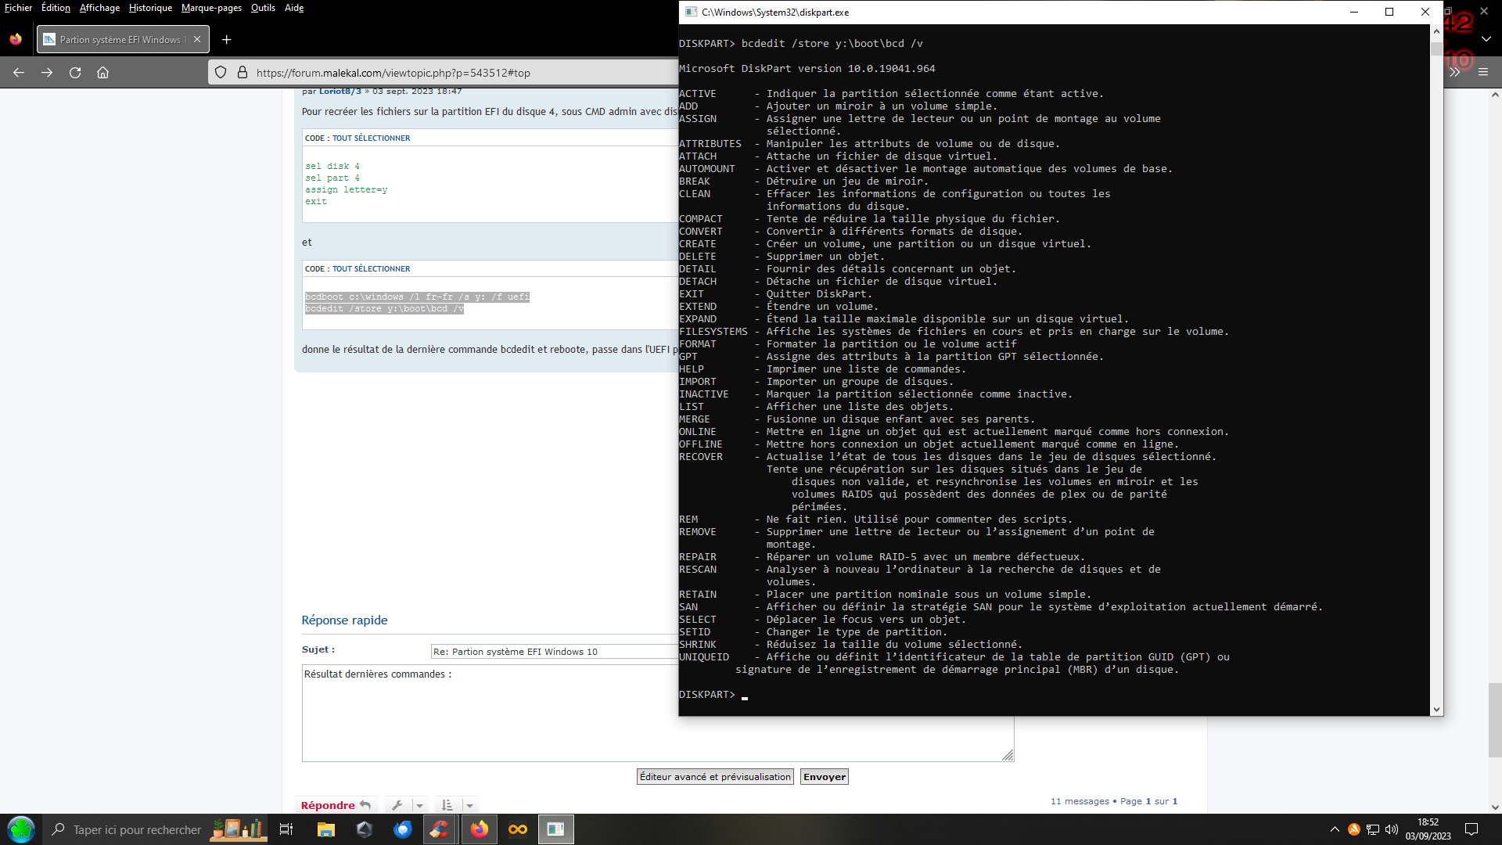This screenshot has height=845, width=1502.
Task: Open the Historique menu
Action: [x=150, y=8]
